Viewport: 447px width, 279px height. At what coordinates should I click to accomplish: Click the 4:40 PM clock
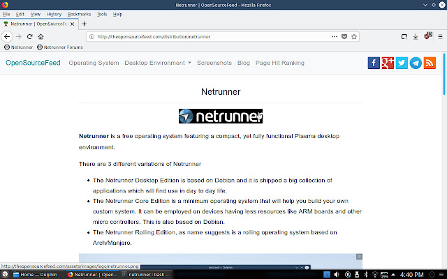pos(411,274)
